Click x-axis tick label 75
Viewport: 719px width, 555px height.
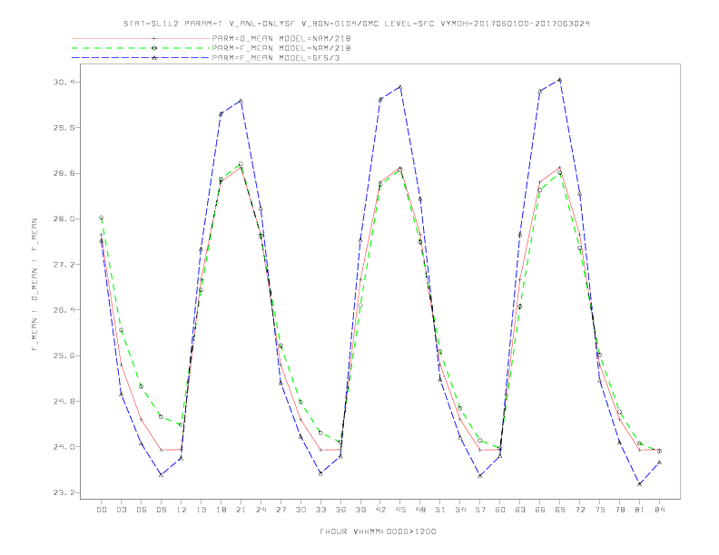pos(600,510)
